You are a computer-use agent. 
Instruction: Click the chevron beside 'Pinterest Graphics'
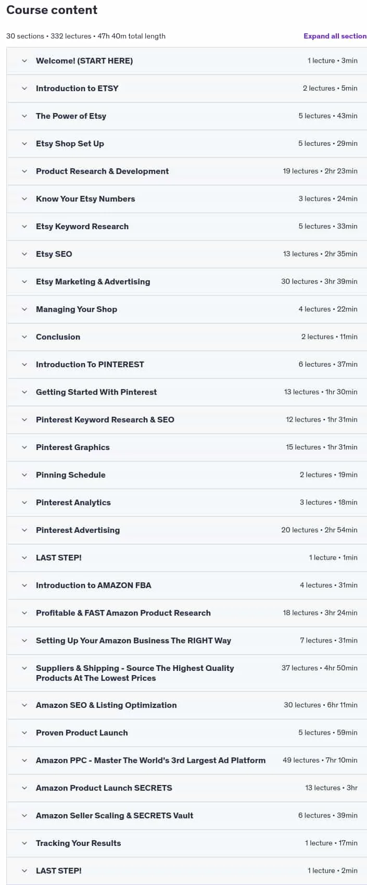tap(24, 447)
